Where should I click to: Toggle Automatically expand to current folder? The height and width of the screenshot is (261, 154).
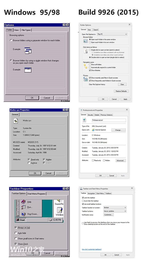90,67
